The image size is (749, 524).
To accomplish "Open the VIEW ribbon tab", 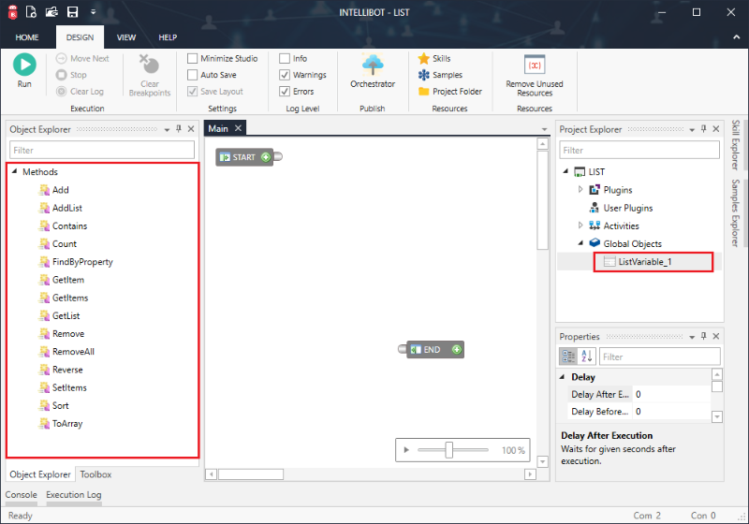I will click(126, 37).
